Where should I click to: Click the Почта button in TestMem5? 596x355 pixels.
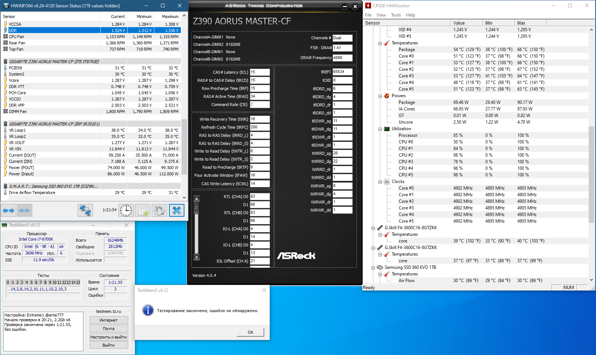coord(109,329)
